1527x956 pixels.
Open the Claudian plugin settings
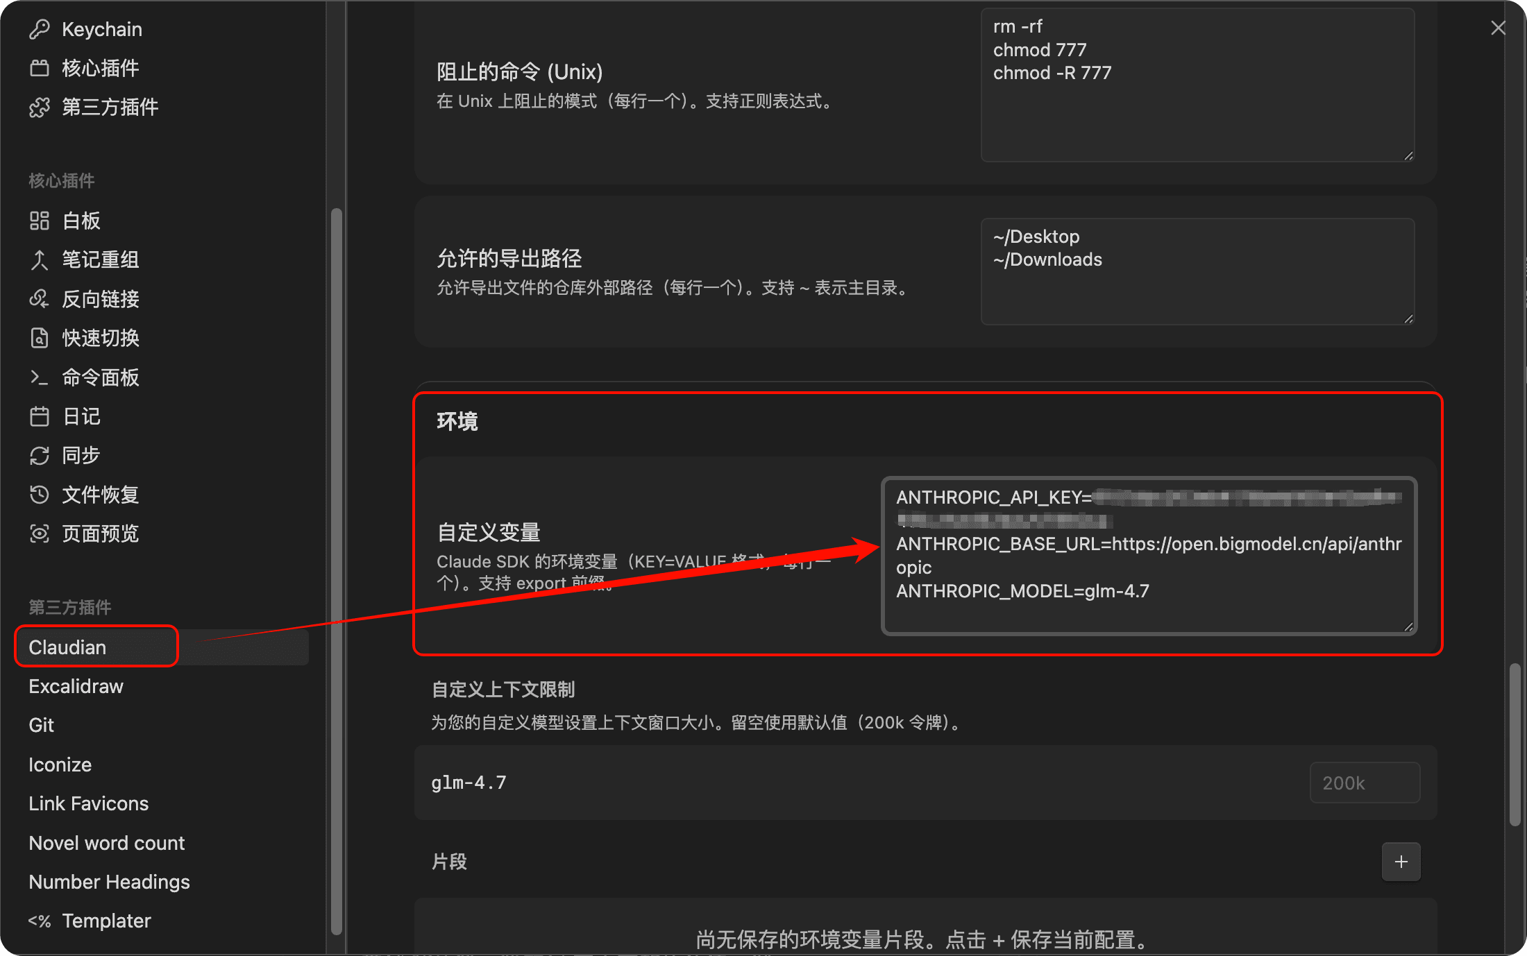67,647
